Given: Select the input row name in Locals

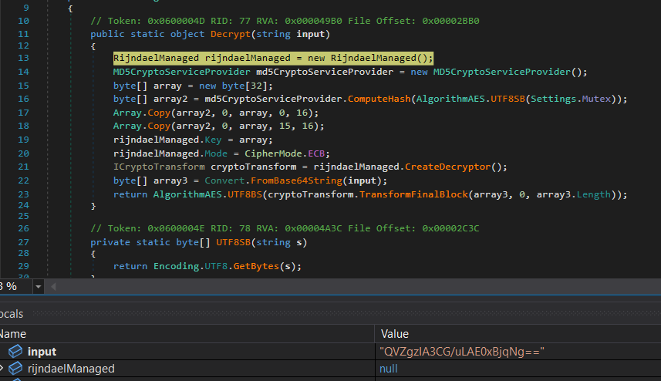Looking at the screenshot, I should pyautogui.click(x=42, y=352).
